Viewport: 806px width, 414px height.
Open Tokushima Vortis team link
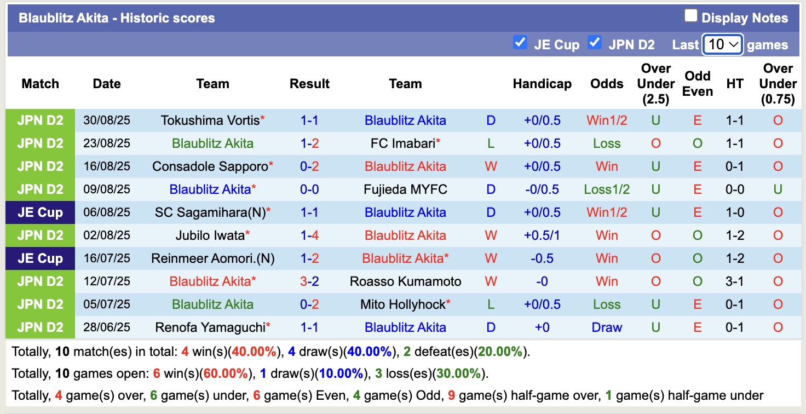click(210, 120)
